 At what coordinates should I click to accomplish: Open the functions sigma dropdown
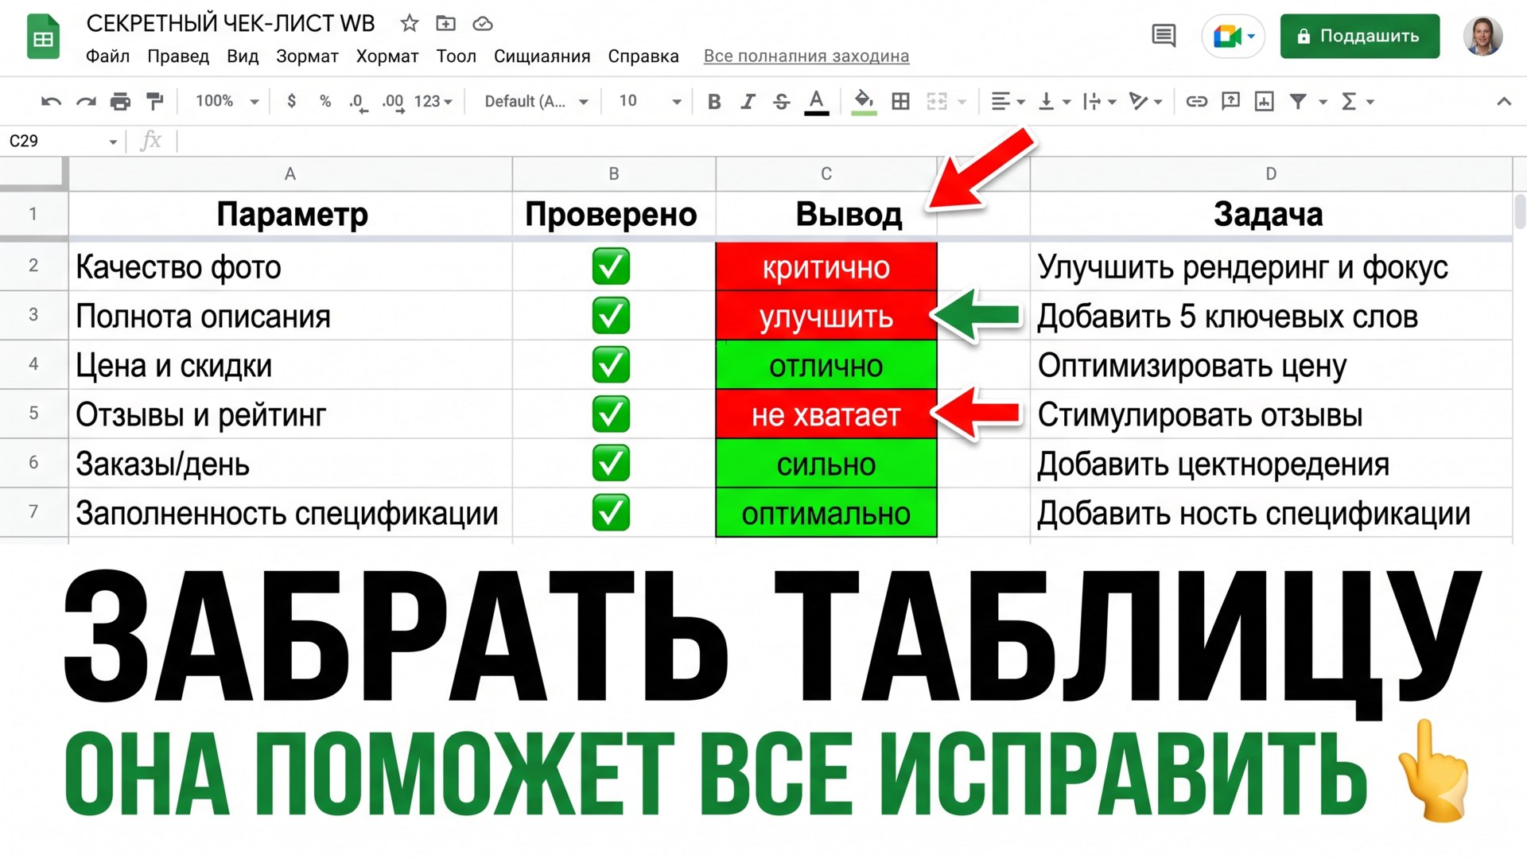(x=1358, y=101)
